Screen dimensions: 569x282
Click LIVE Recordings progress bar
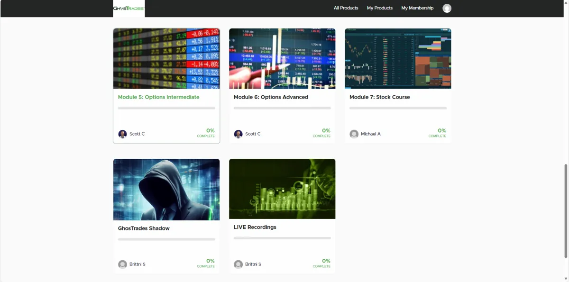click(x=282, y=238)
